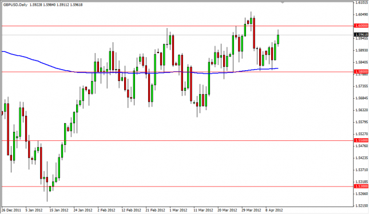Image resolution: width=369 pixels, height=214 pixels.
Task: Click the 26 Dec 2011 date label
Action: click(x=11, y=210)
